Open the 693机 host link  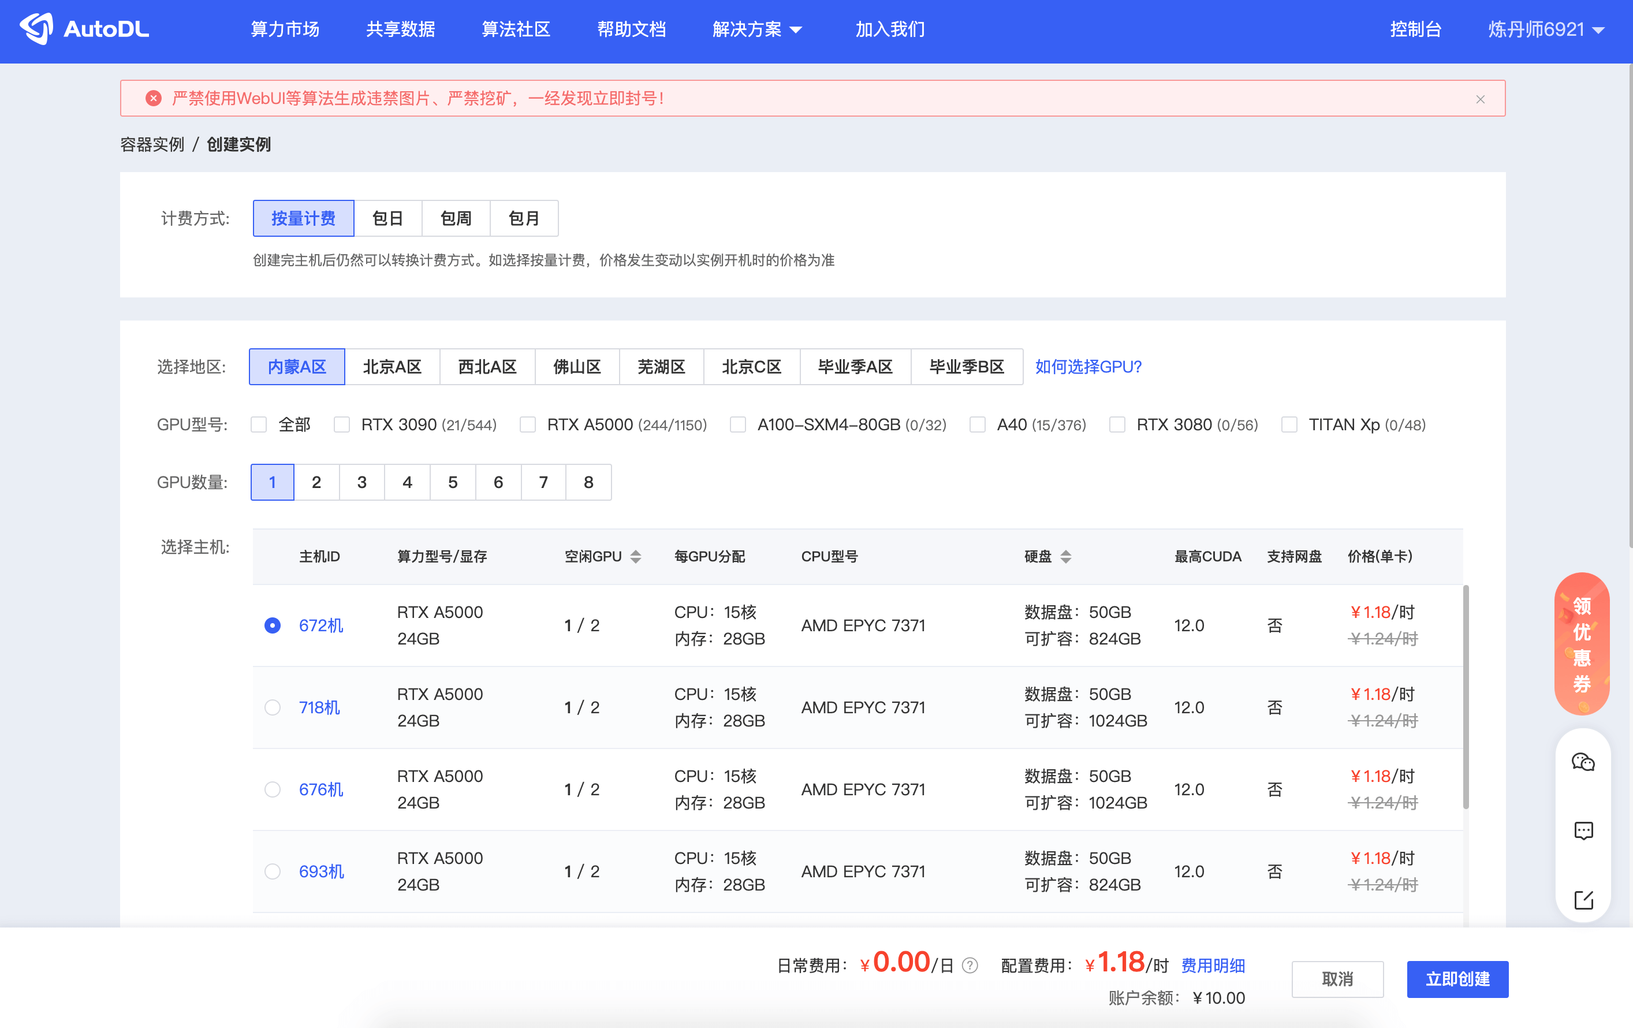pos(322,871)
